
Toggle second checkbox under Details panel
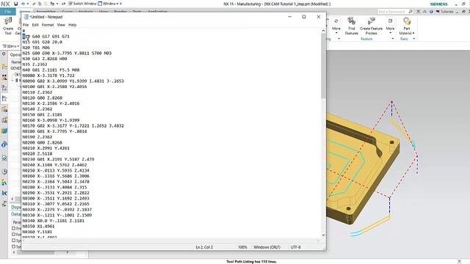13,235
